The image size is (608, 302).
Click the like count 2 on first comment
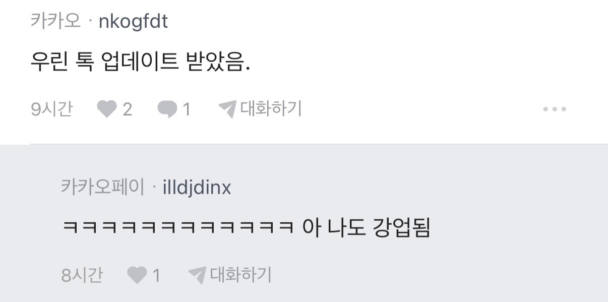pos(128,109)
